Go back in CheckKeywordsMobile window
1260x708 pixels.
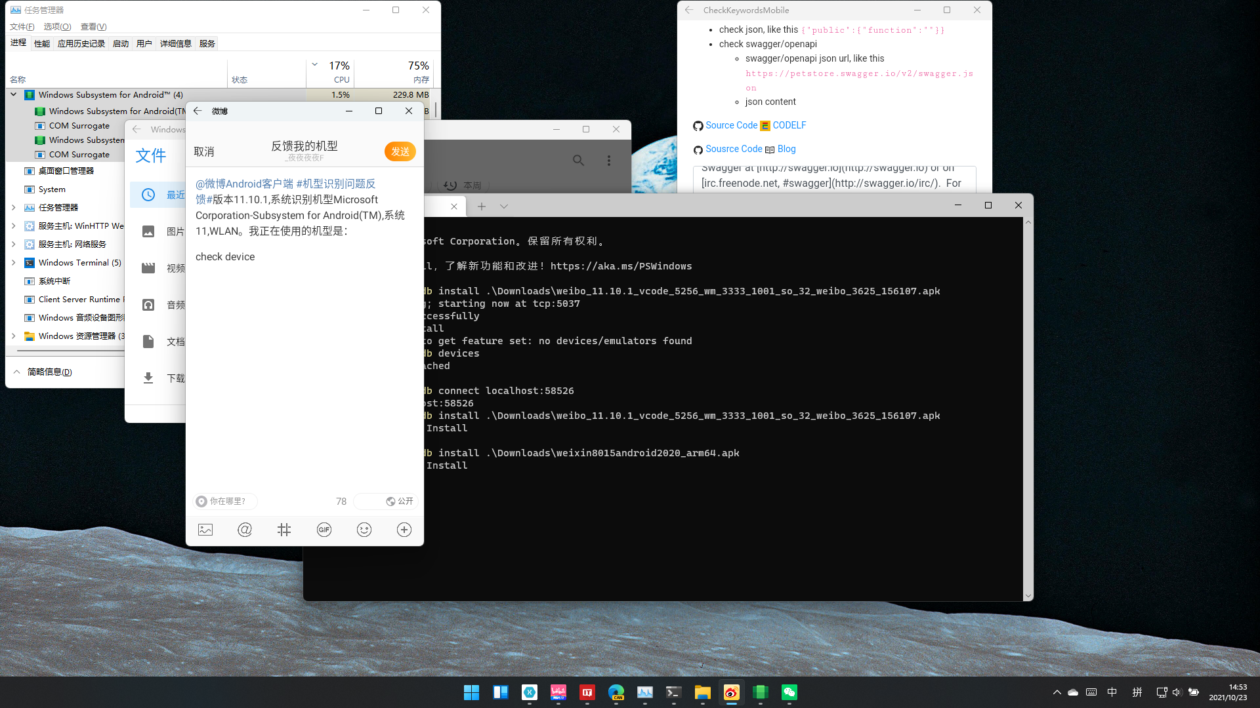pyautogui.click(x=689, y=10)
